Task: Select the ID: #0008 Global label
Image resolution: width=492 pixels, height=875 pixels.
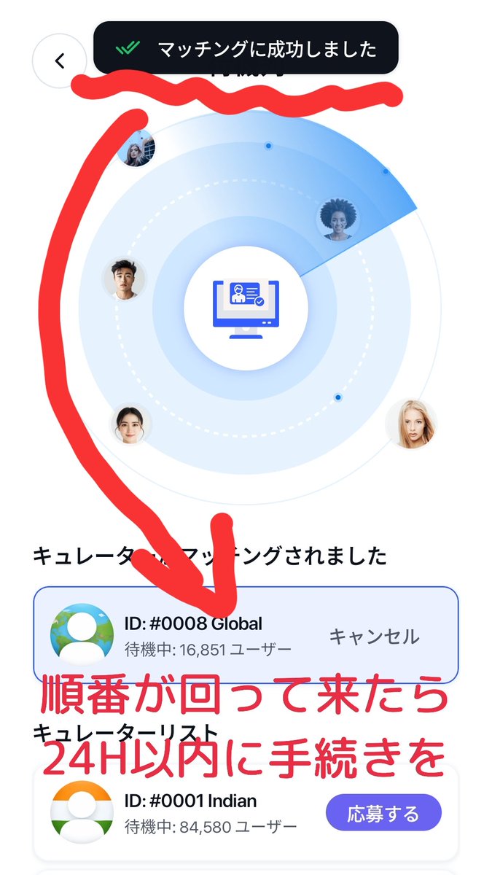Action: click(x=193, y=623)
